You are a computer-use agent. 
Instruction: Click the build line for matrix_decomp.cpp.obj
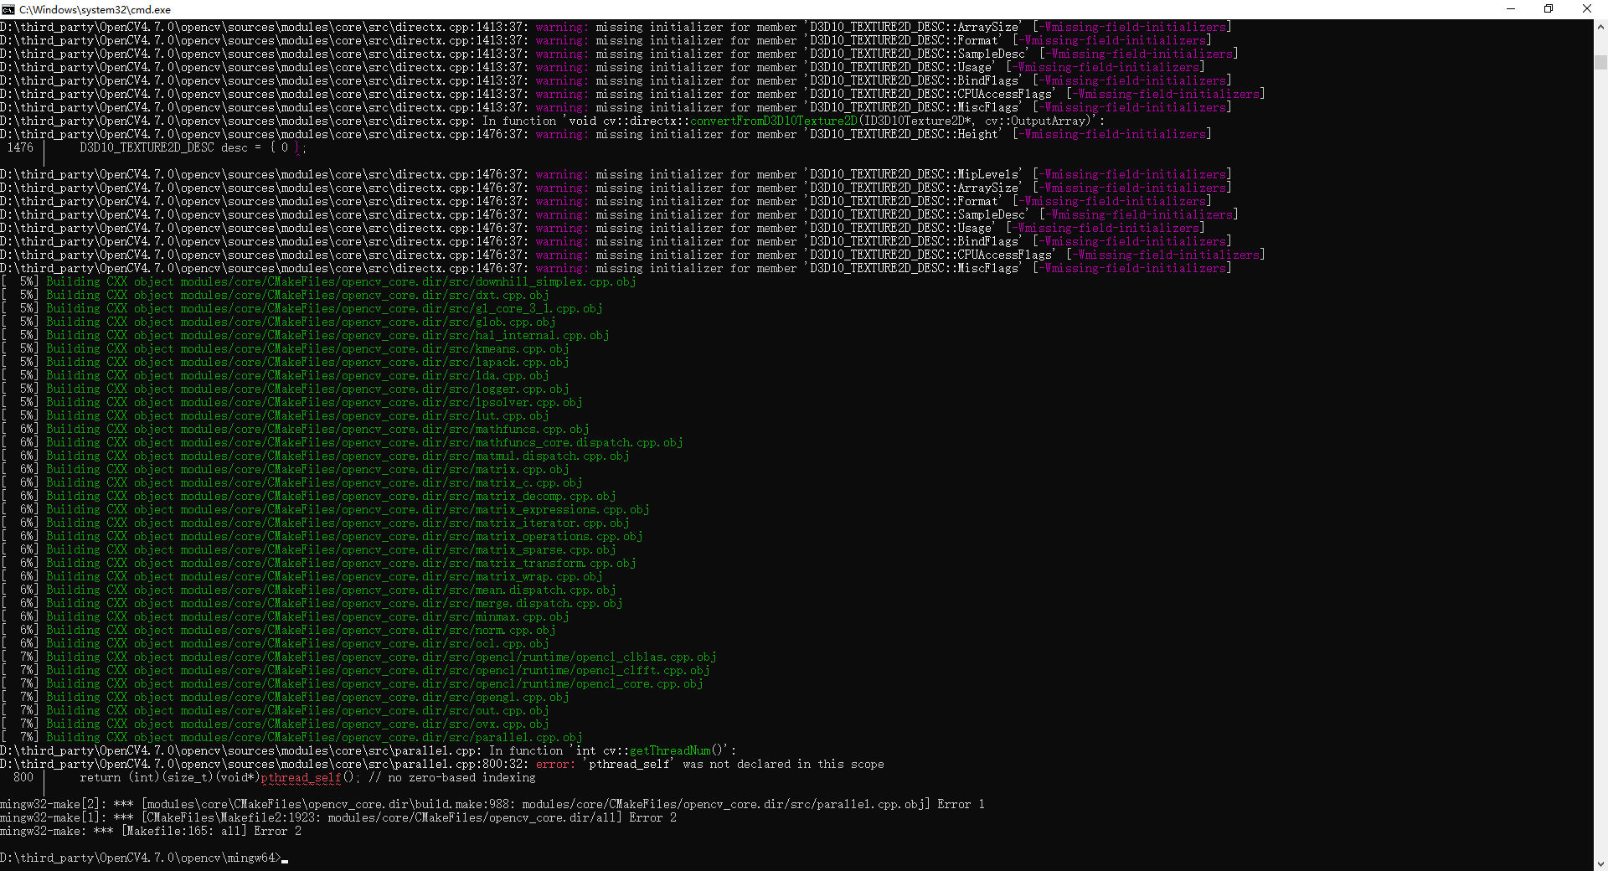point(308,496)
